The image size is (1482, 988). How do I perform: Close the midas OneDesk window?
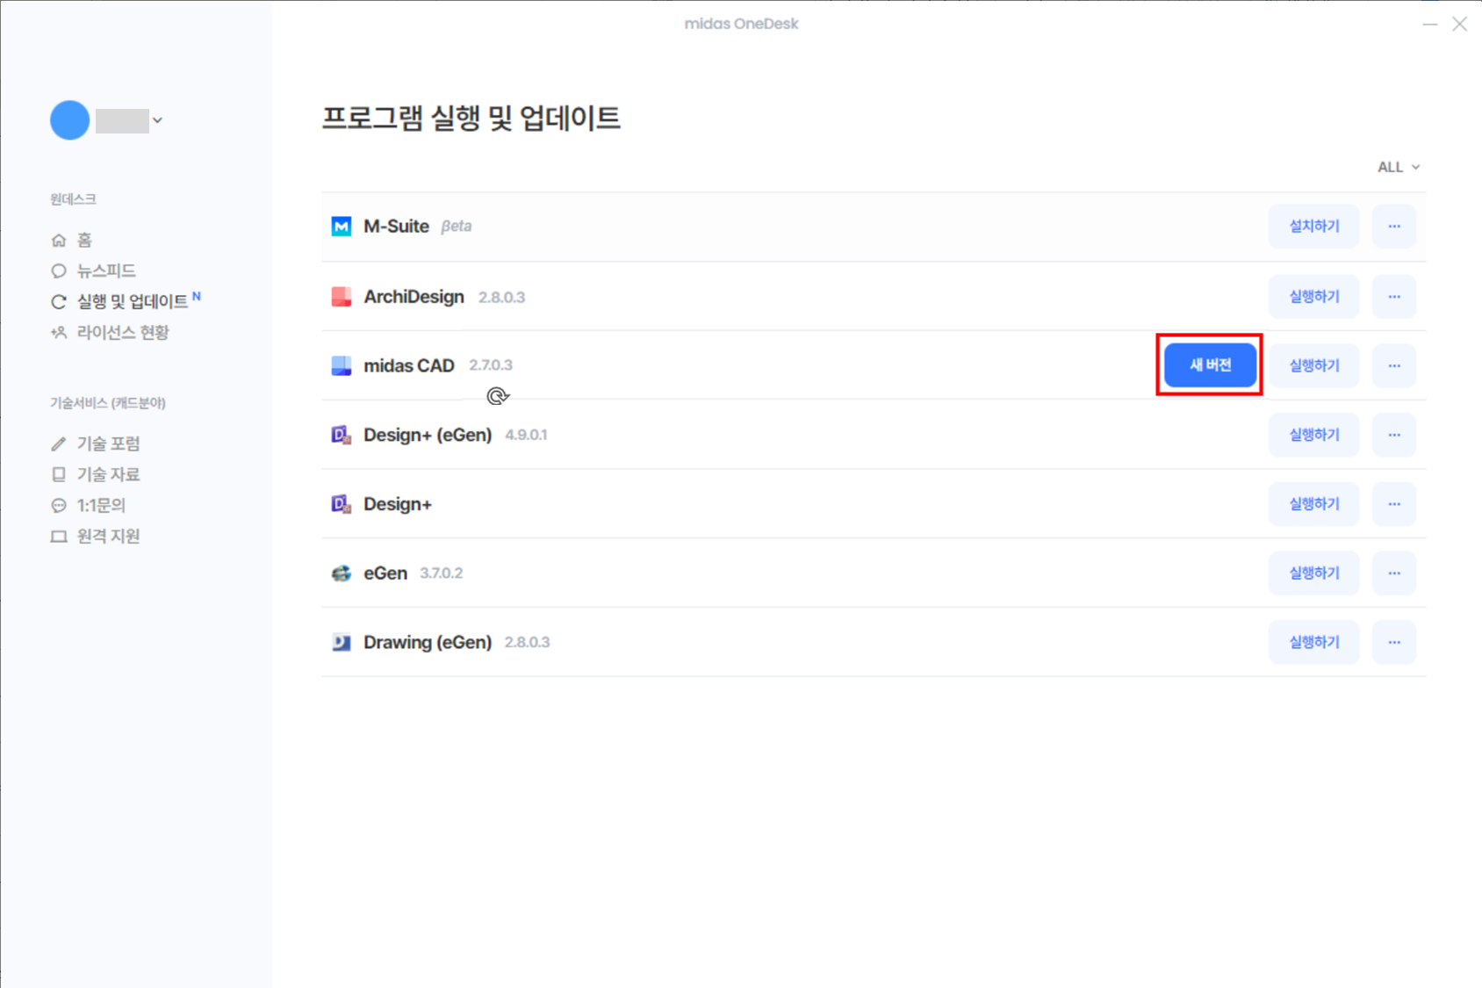pyautogui.click(x=1459, y=25)
